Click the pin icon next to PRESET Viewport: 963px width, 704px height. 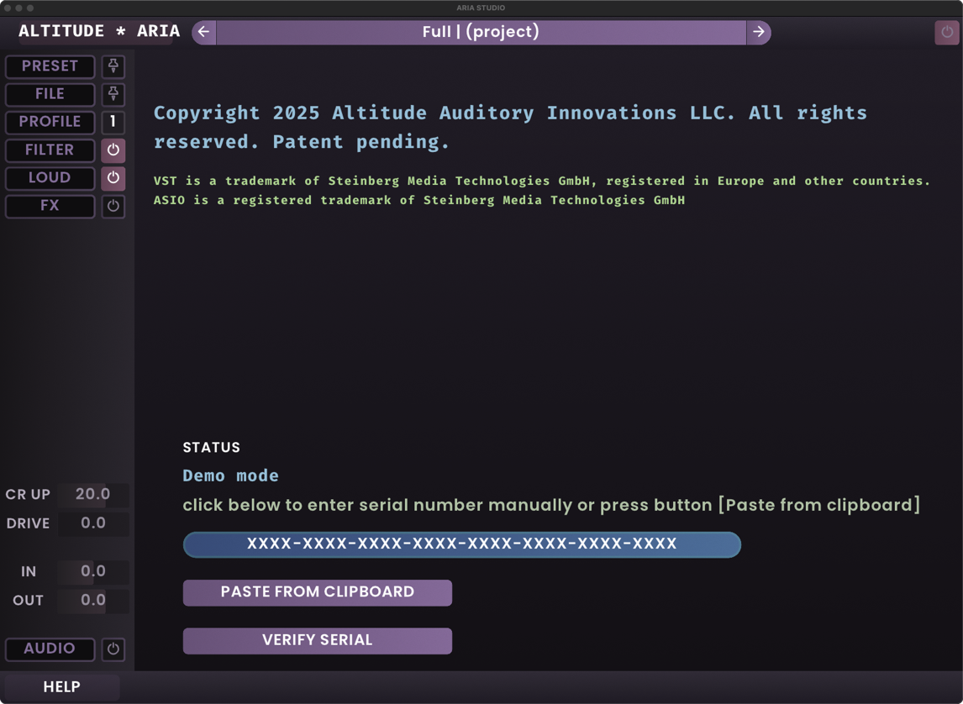(113, 66)
